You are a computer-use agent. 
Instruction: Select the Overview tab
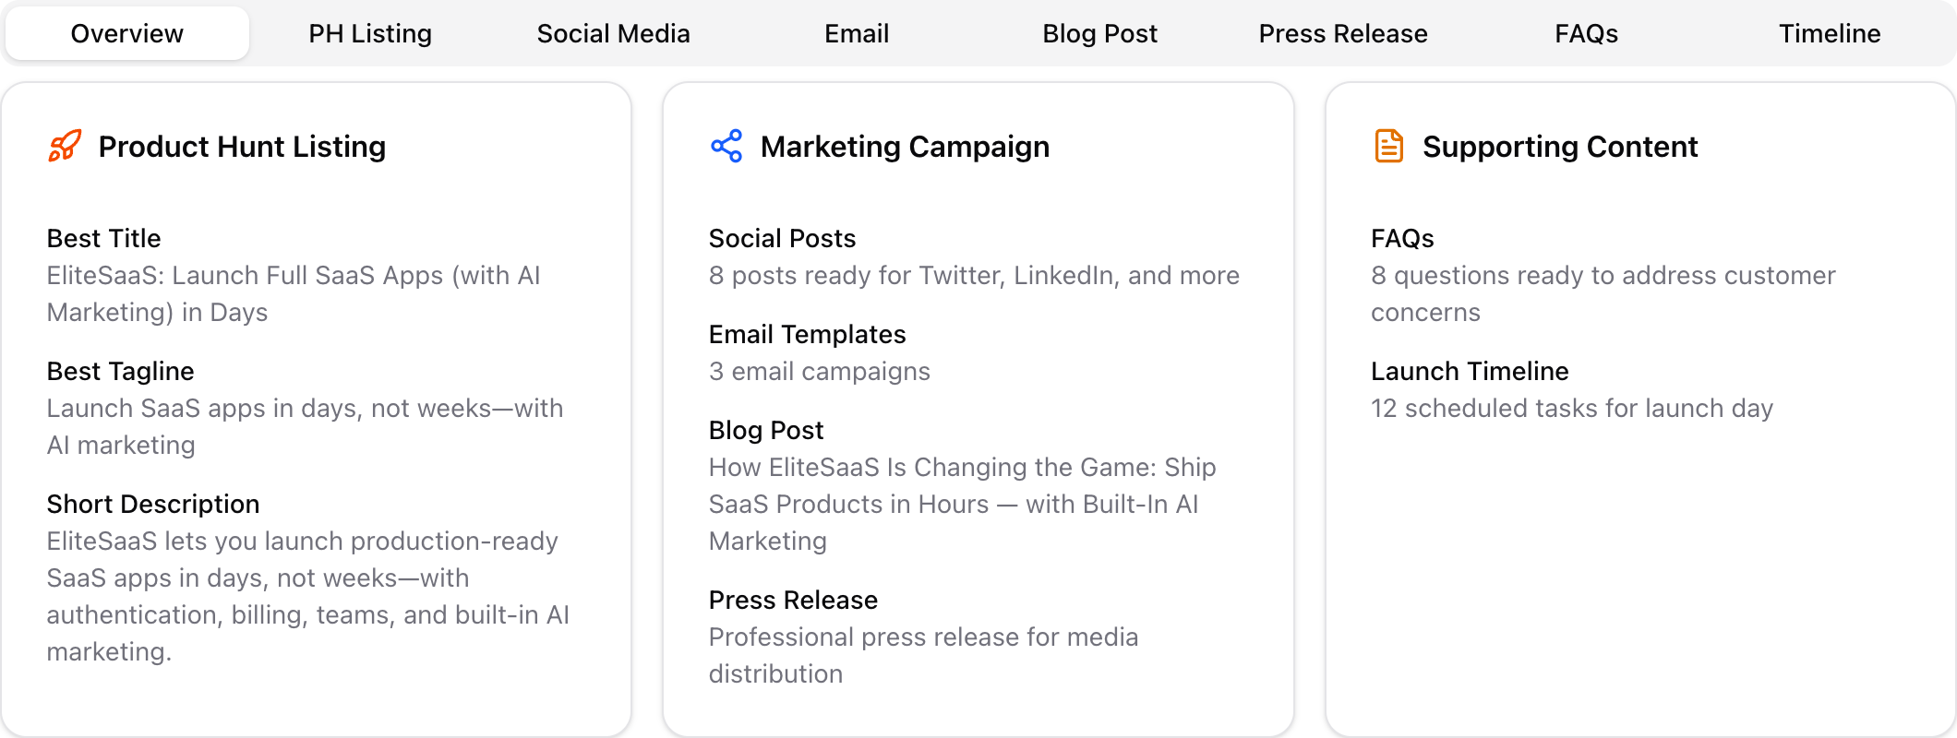(x=127, y=34)
